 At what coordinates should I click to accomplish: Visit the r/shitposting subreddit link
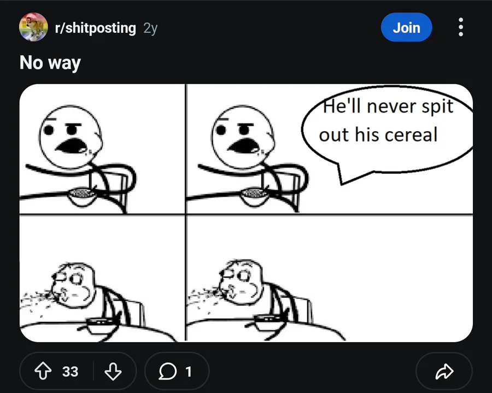tap(95, 28)
